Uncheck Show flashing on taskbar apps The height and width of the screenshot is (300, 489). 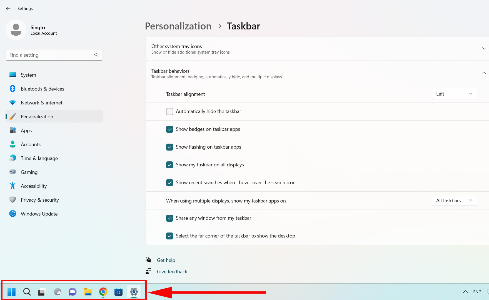tap(169, 147)
